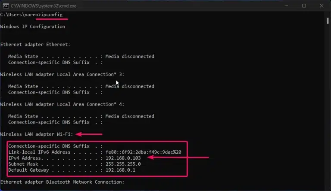This screenshot has width=331, height=191.
Task: Click "Ethernet adapter Bluetooth Network Connection:" heading
Action: tap(62, 182)
